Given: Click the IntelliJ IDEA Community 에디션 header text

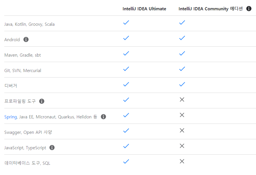Looking at the screenshot, I should pyautogui.click(x=211, y=9).
